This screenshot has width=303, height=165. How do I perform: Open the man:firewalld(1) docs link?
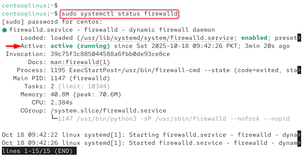click(80, 62)
